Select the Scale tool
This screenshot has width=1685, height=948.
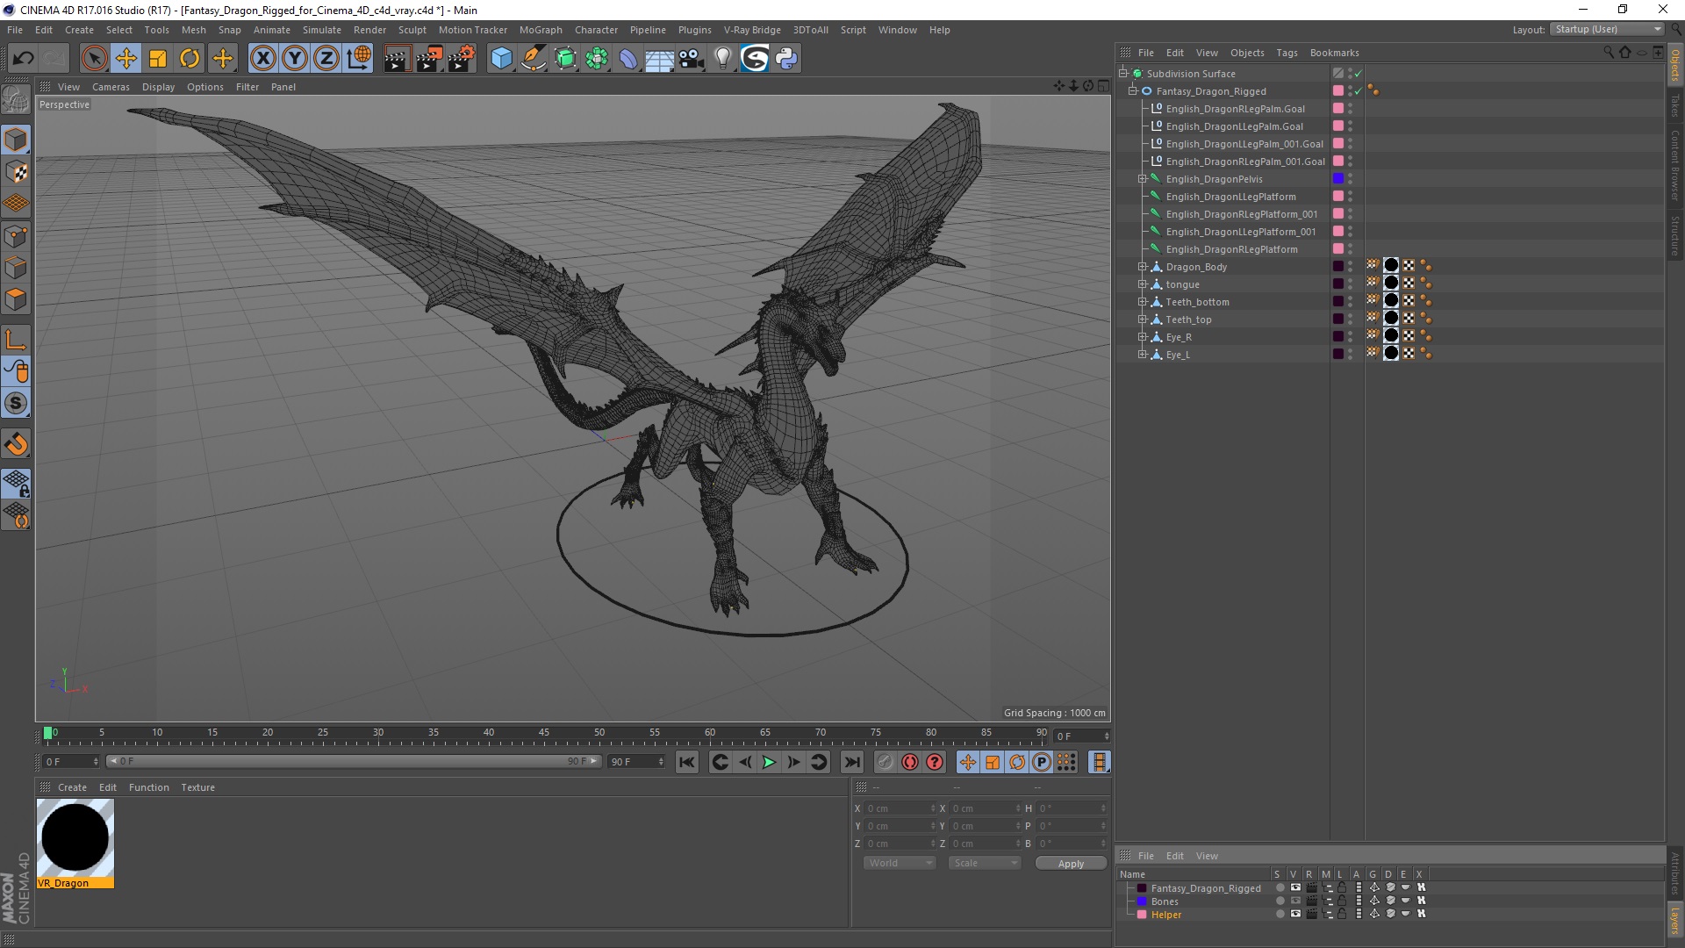158,59
